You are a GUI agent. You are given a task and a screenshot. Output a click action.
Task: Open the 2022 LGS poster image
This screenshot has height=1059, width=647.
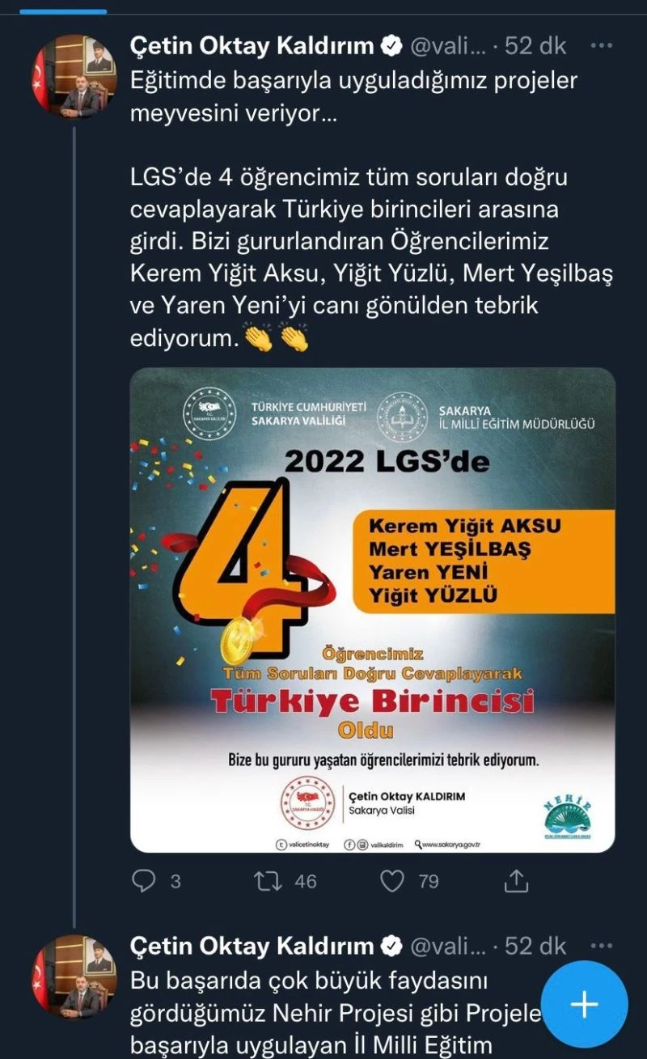coord(373,610)
